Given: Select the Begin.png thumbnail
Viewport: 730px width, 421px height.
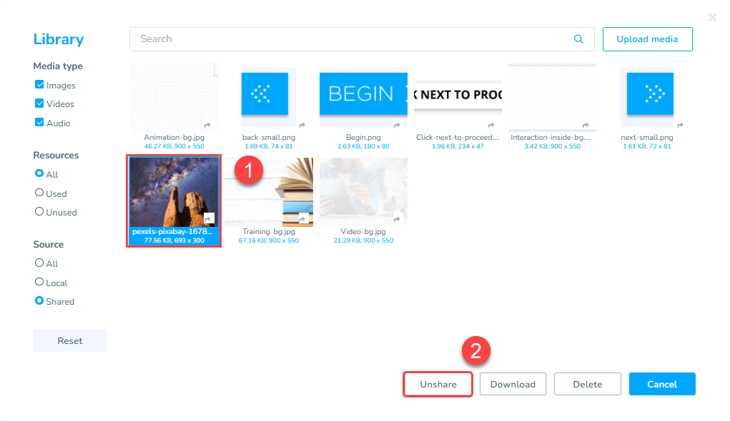Looking at the screenshot, I should tap(363, 97).
